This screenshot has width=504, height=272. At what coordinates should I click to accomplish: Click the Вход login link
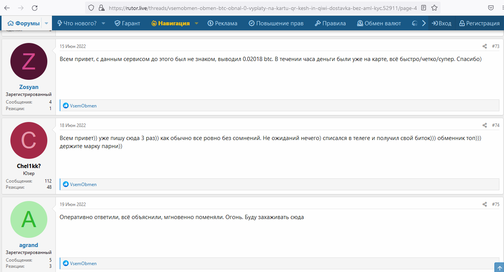coord(442,23)
